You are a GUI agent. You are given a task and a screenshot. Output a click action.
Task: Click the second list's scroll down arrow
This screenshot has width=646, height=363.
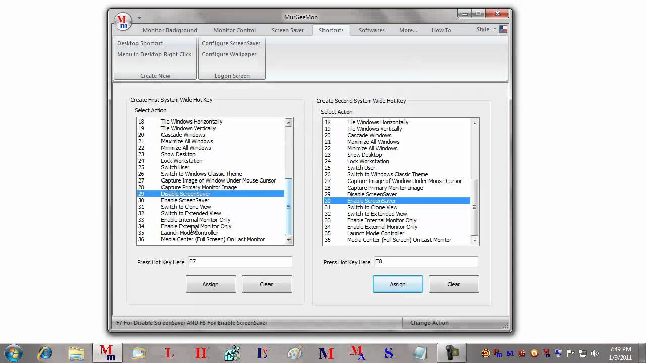pyautogui.click(x=475, y=241)
